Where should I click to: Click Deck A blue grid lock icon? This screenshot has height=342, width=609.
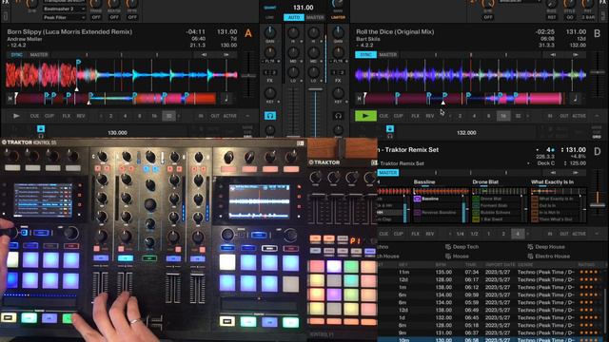(41, 128)
